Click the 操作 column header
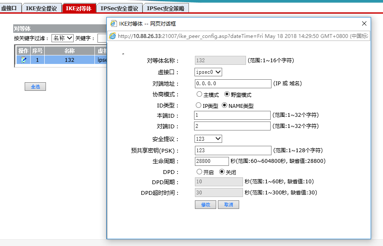This screenshot has width=383, height=246. [x=23, y=51]
